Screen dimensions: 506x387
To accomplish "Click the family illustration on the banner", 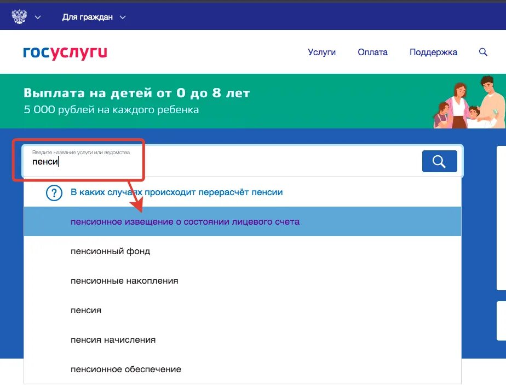I will (x=469, y=102).
